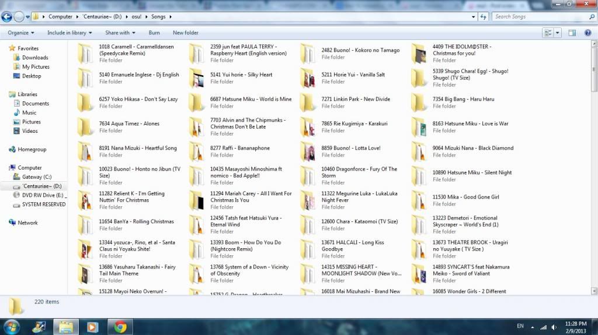Click the search magnifier icon
598x335 pixels.
coord(592,17)
